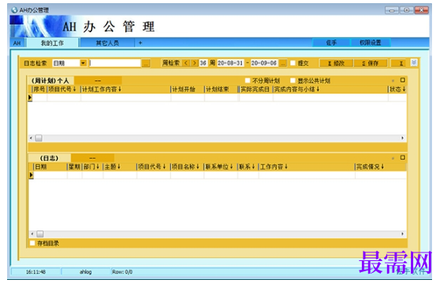Open the 日期 search type dropdown
Image resolution: width=447 pixels, height=287 pixels.
[83, 63]
